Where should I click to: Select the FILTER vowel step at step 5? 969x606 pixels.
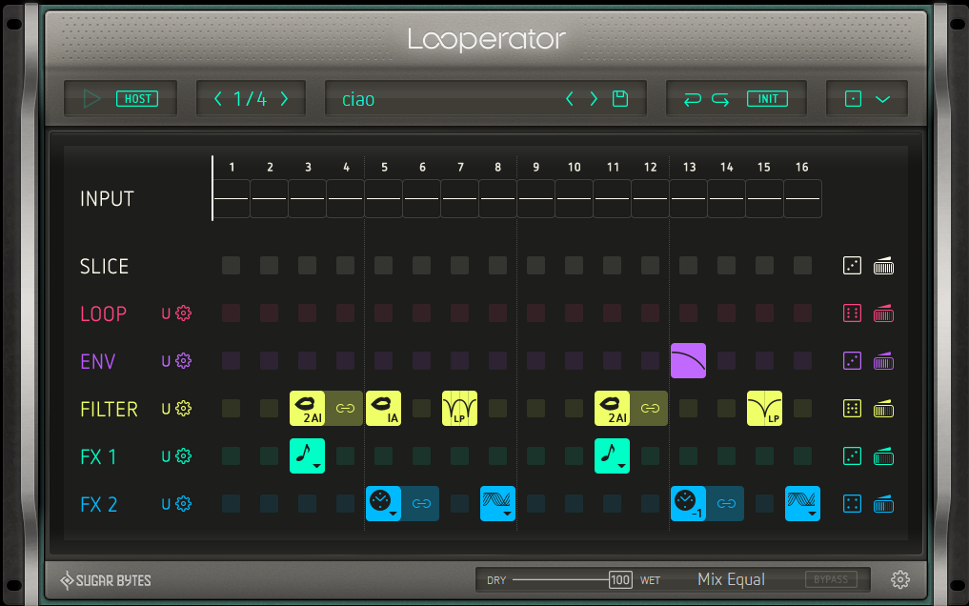point(383,408)
